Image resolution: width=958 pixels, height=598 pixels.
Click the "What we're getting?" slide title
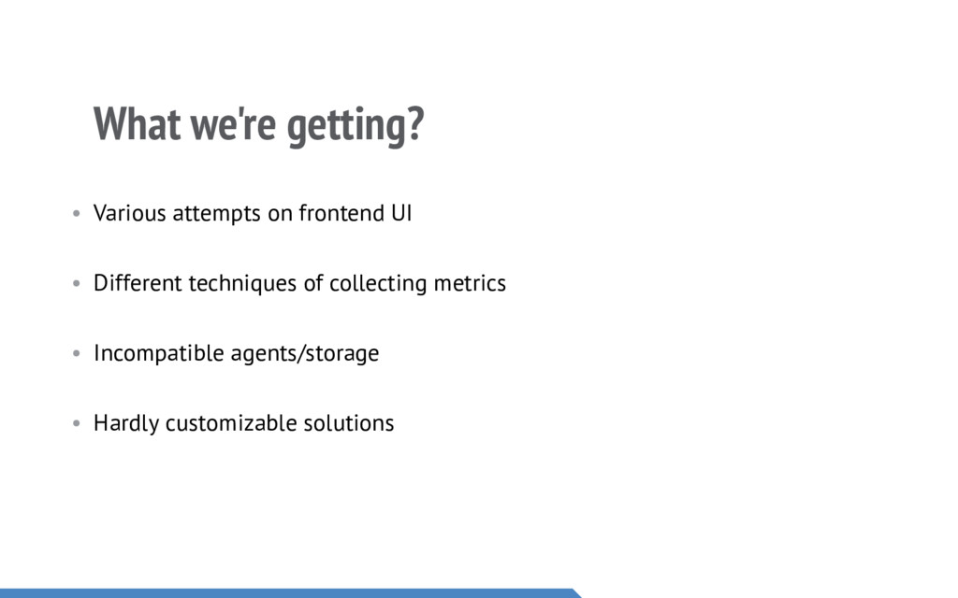pyautogui.click(x=258, y=124)
